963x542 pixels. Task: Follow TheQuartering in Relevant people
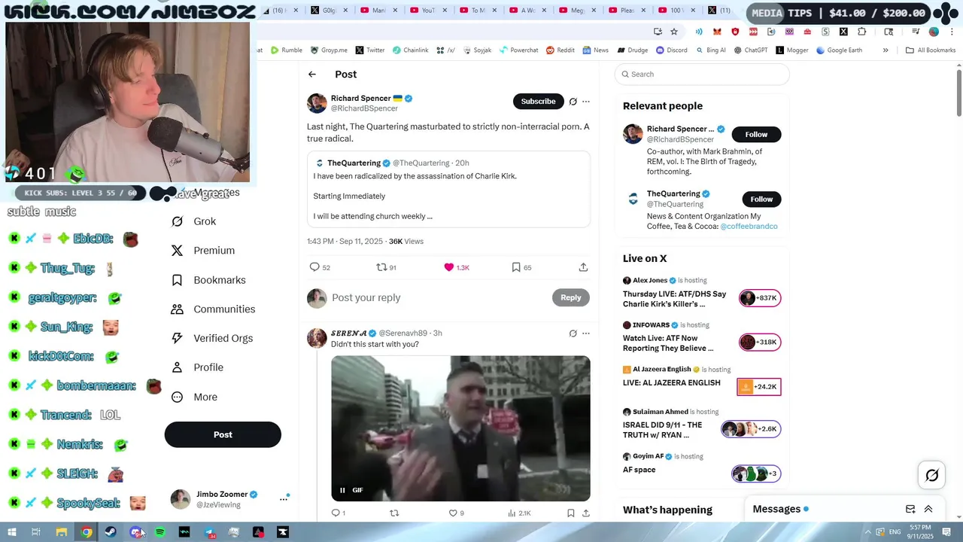click(x=761, y=199)
